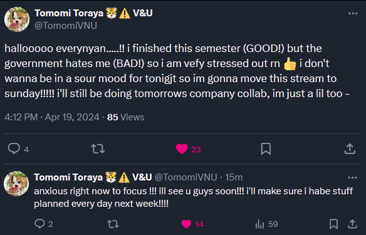Unlike the reply tweet with 14 likes

tap(186, 224)
